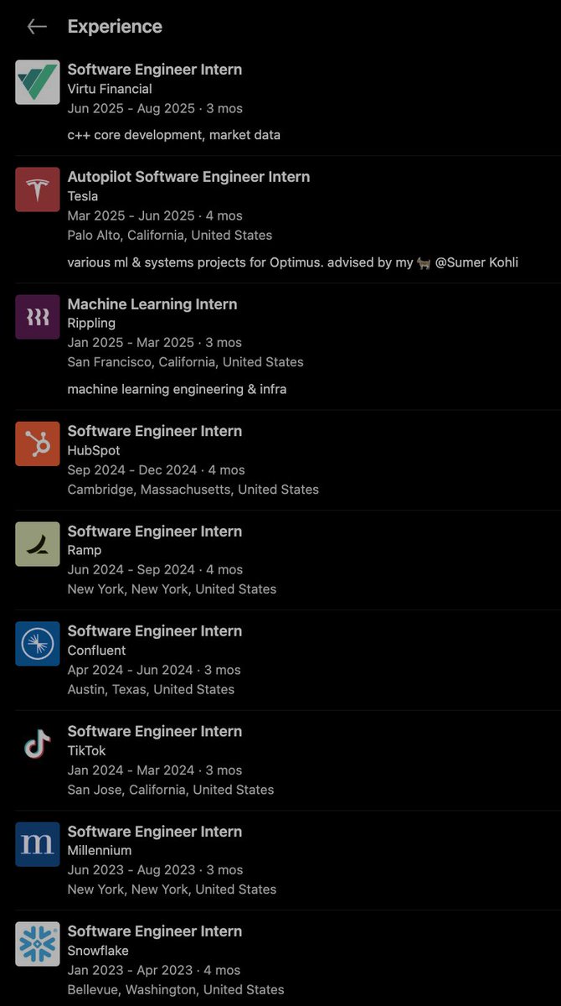Click the Experience page heading
Screen dimensions: 561x1006
(x=115, y=27)
